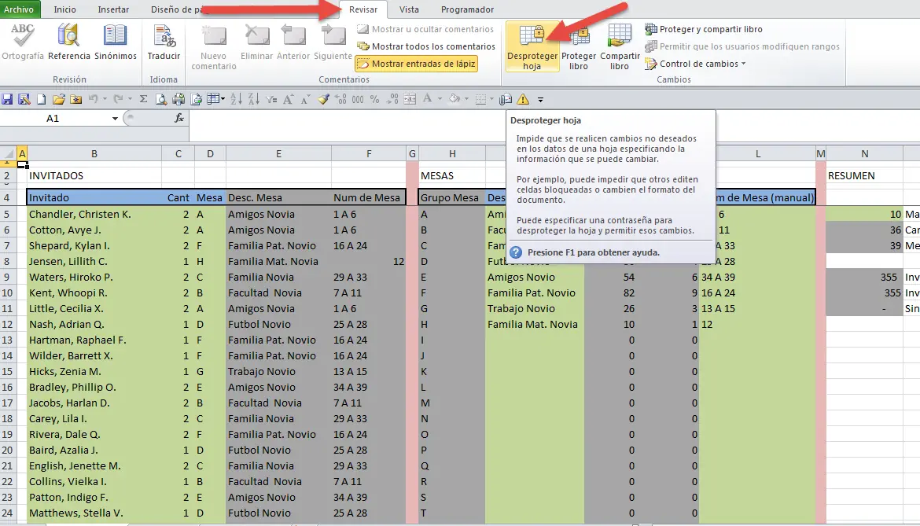Screen dimensions: 920x526
Task: Switch to the Programador tab
Action: (467, 9)
